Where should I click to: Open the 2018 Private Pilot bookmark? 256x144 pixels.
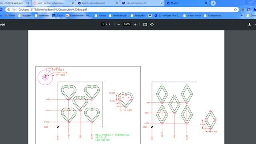pos(167,16)
